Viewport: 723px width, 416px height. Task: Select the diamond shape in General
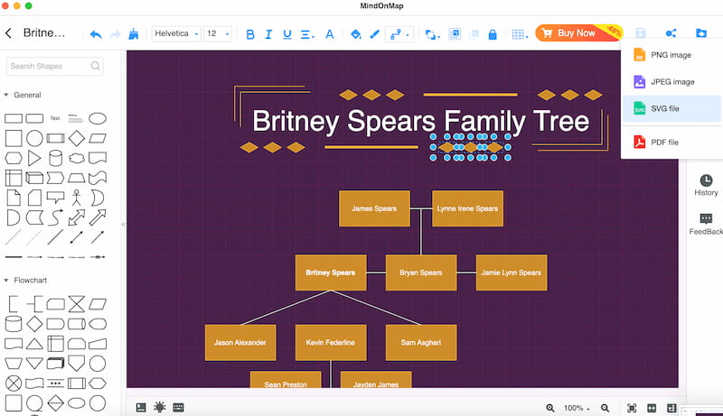click(x=77, y=138)
